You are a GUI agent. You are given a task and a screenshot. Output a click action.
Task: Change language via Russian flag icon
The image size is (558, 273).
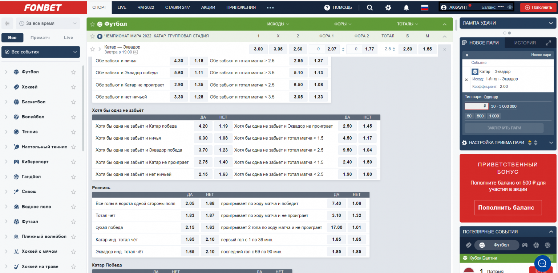[x=424, y=8]
